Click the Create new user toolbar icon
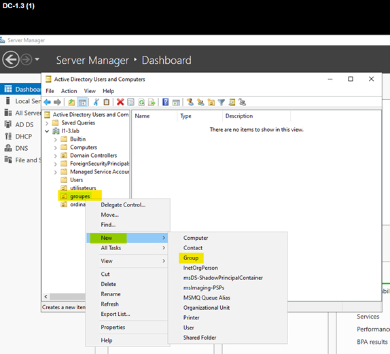 (190, 102)
